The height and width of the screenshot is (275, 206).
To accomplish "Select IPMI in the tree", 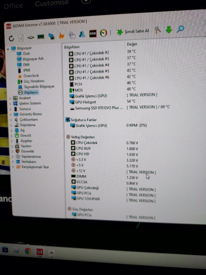I will [27, 70].
